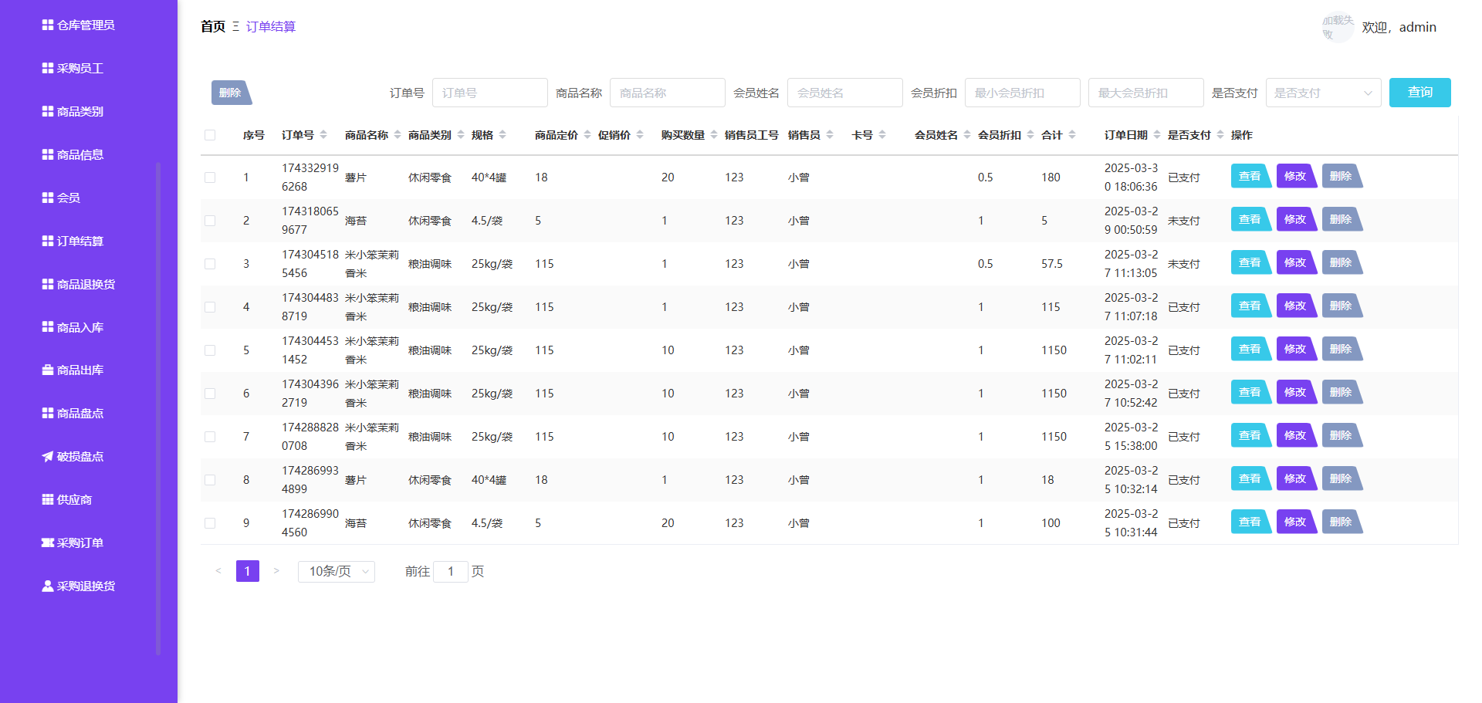This screenshot has height=703, width=1482.
Task: Click the 会员 module icon
Action: coord(46,198)
